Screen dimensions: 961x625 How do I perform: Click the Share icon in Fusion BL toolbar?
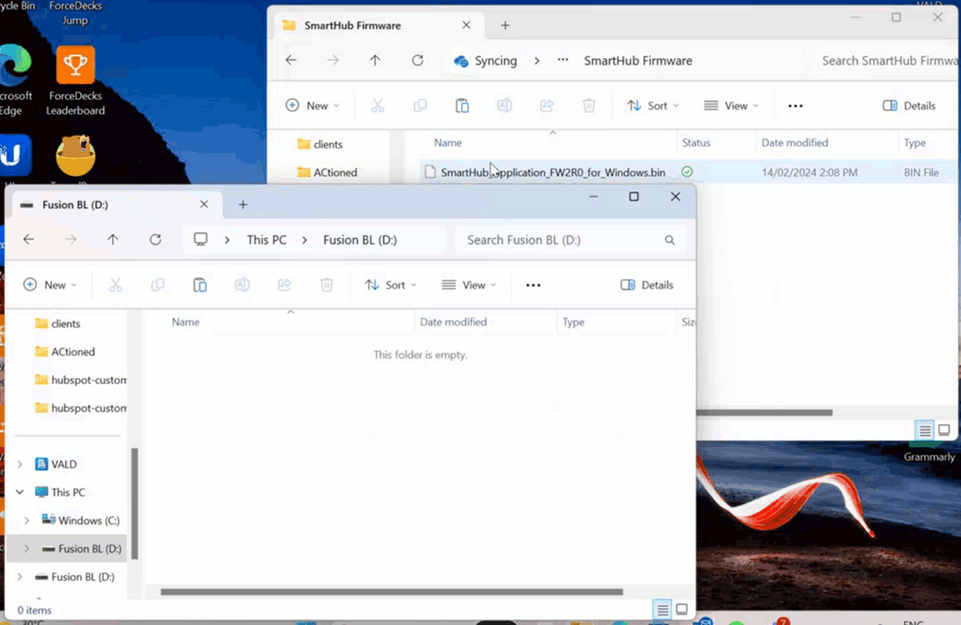coord(285,285)
